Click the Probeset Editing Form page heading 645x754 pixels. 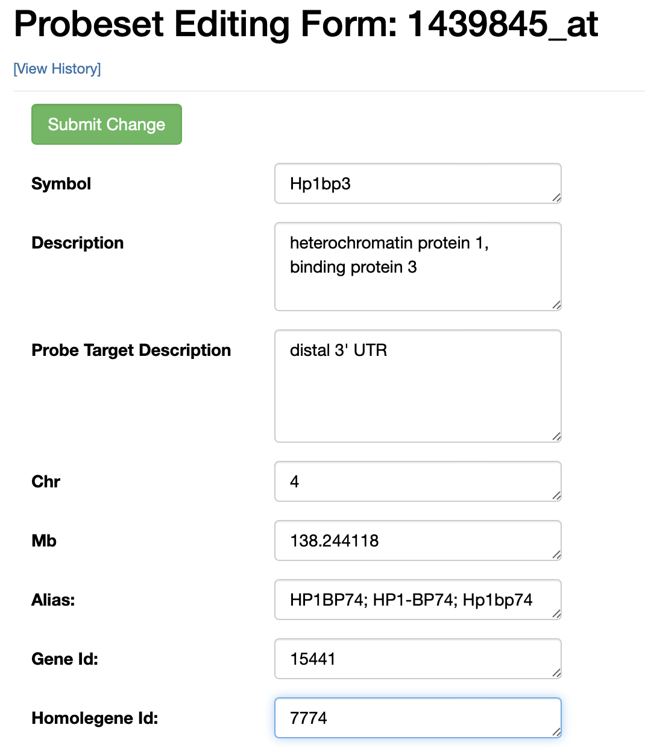306,24
